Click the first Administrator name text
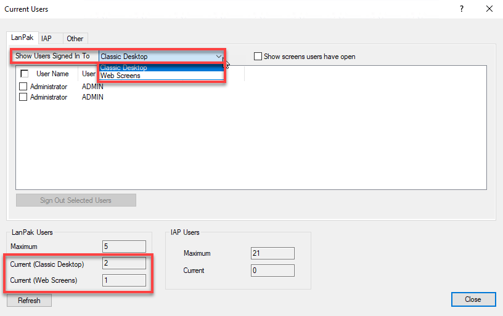This screenshot has width=503, height=316. (49, 87)
